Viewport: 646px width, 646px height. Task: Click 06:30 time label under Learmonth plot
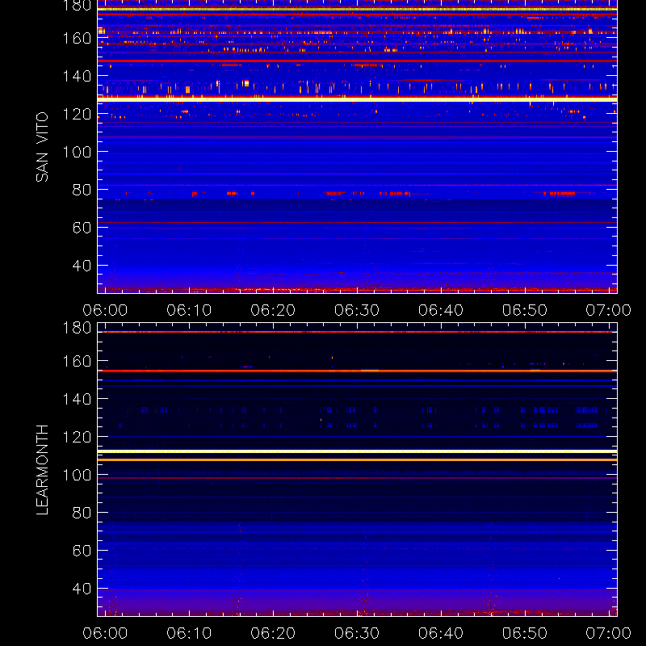tap(357, 633)
